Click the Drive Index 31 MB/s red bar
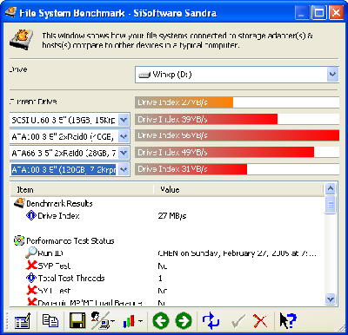 [191, 169]
